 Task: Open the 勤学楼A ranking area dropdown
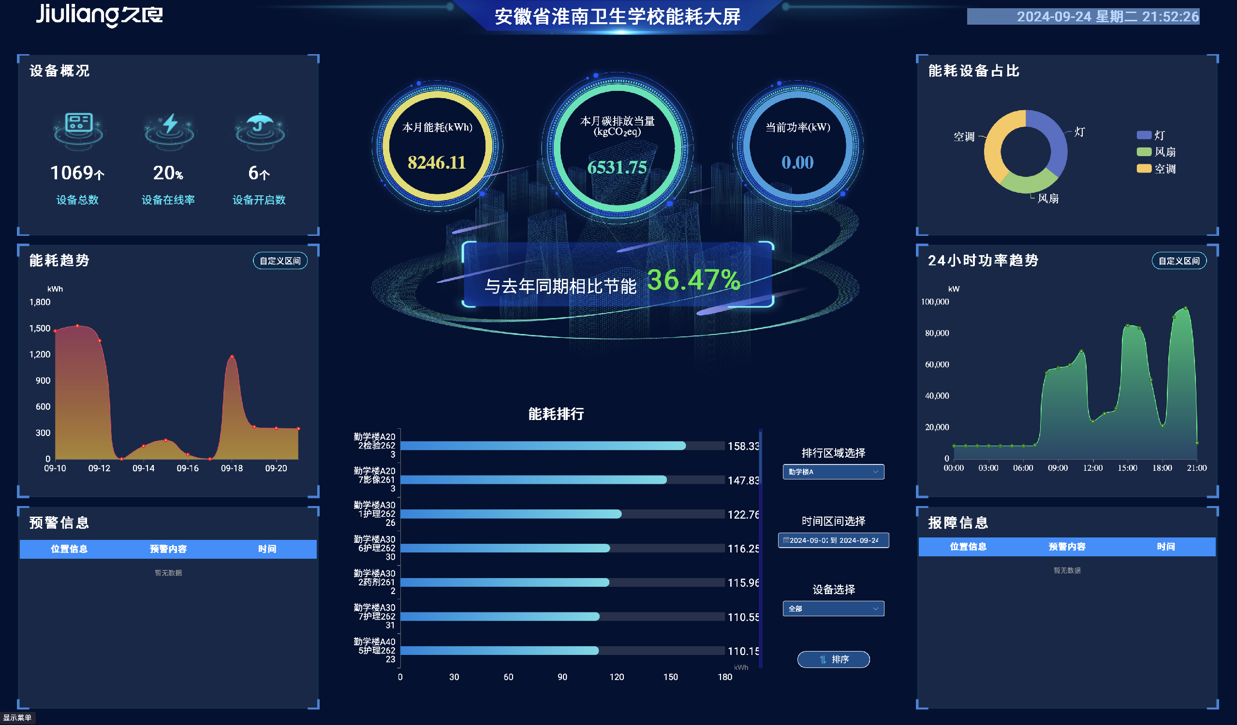(x=833, y=472)
